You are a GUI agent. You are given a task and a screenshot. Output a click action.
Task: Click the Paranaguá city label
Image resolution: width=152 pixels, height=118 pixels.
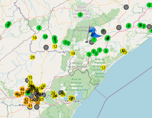point(72,101)
